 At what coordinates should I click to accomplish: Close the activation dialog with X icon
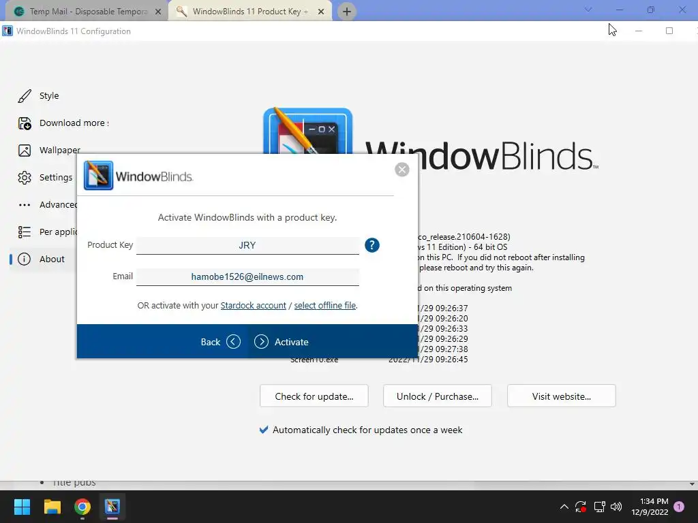coord(402,170)
